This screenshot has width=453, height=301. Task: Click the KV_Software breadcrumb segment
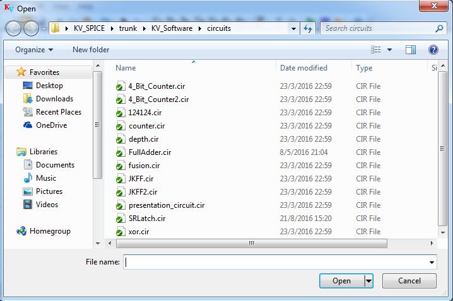coord(172,28)
